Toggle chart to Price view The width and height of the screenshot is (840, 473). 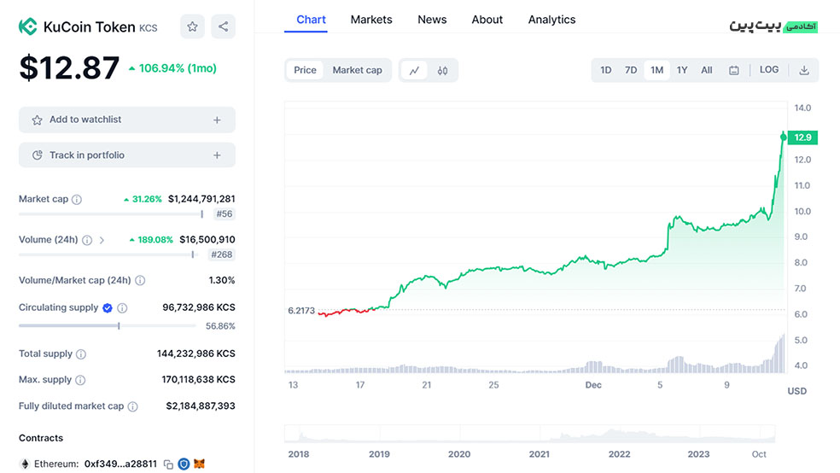(x=305, y=71)
